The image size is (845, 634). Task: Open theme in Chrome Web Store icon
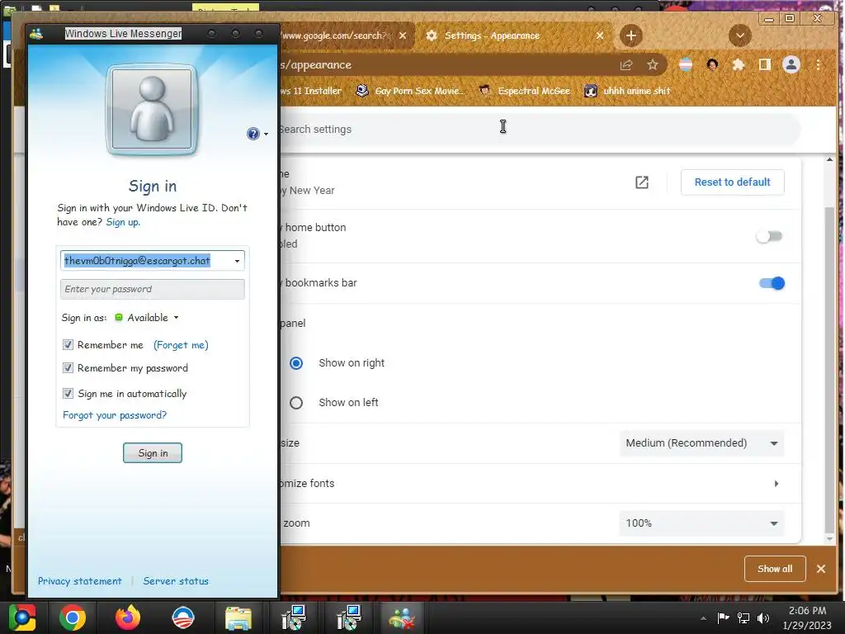coord(642,182)
